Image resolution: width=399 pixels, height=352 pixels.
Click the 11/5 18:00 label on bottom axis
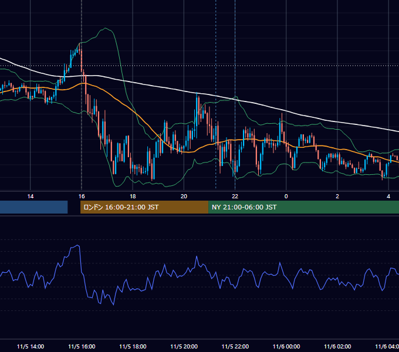click(x=133, y=346)
